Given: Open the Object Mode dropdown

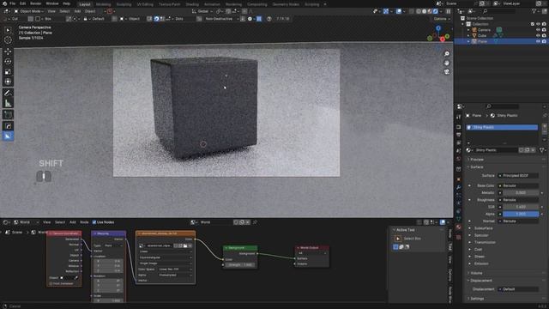Looking at the screenshot, I should [28, 11].
